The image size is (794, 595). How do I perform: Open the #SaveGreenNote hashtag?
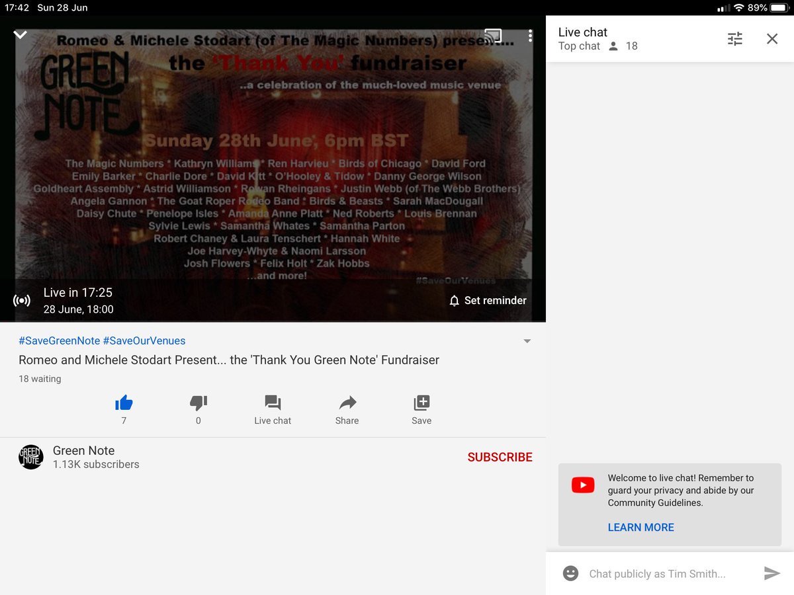(x=59, y=341)
